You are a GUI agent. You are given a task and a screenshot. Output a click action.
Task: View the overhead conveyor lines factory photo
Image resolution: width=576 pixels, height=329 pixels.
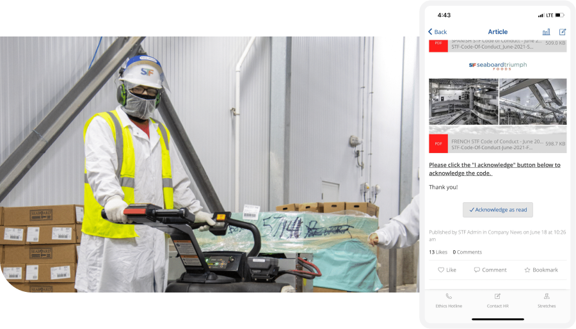pyautogui.click(x=532, y=102)
